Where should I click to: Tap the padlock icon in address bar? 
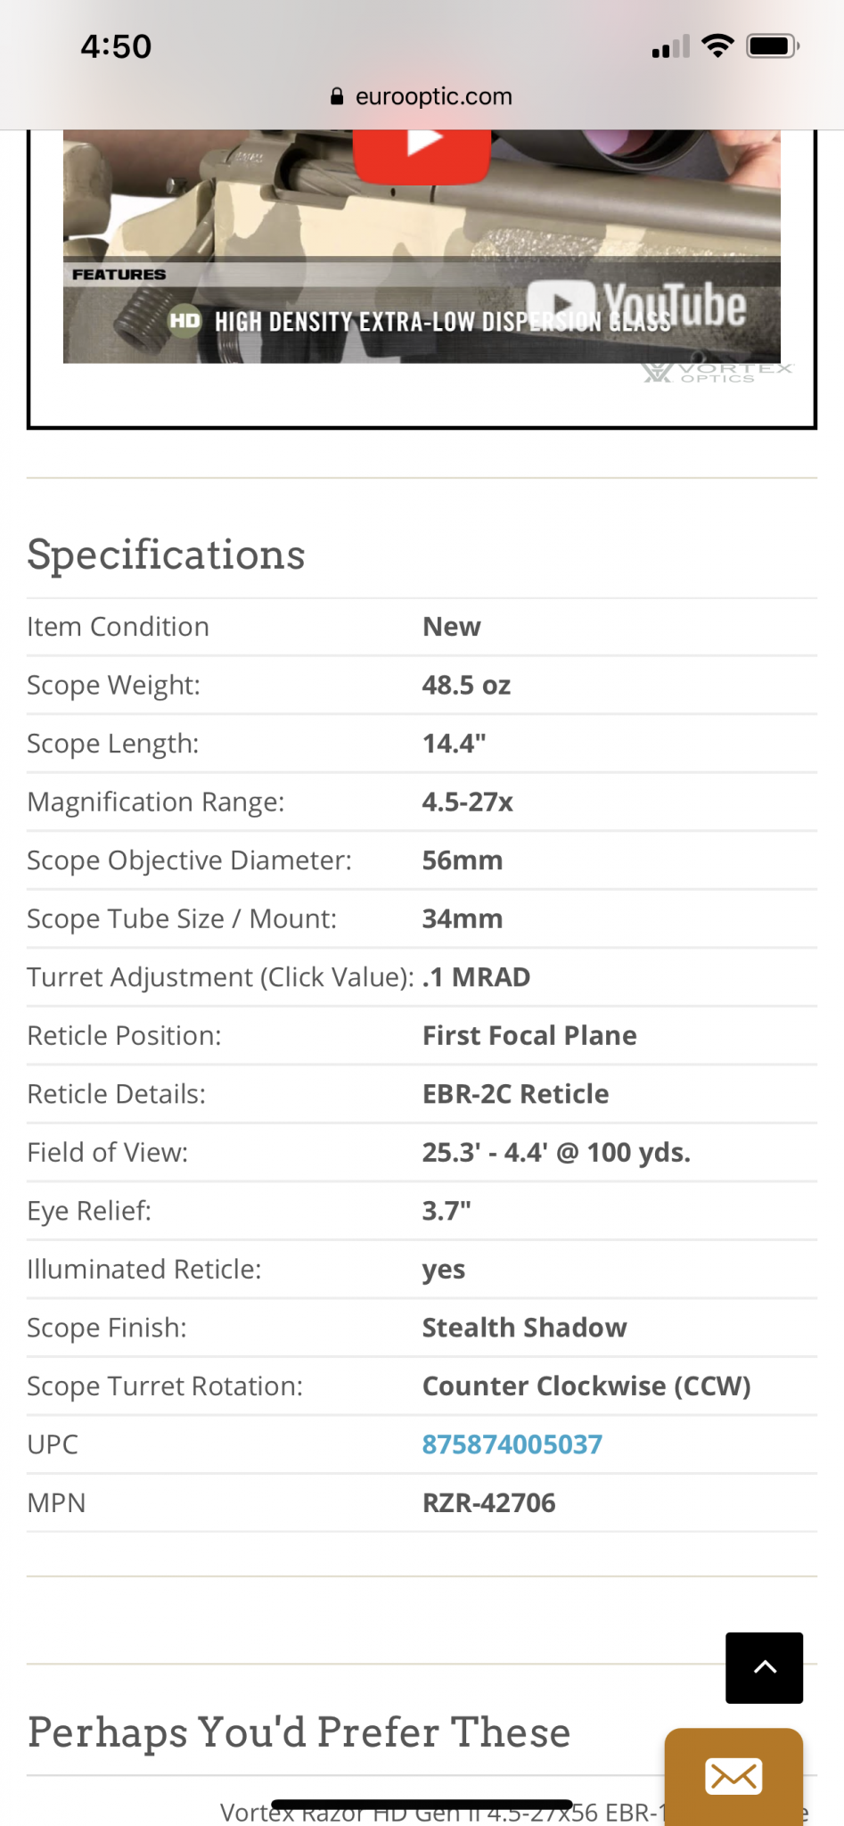pyautogui.click(x=337, y=96)
